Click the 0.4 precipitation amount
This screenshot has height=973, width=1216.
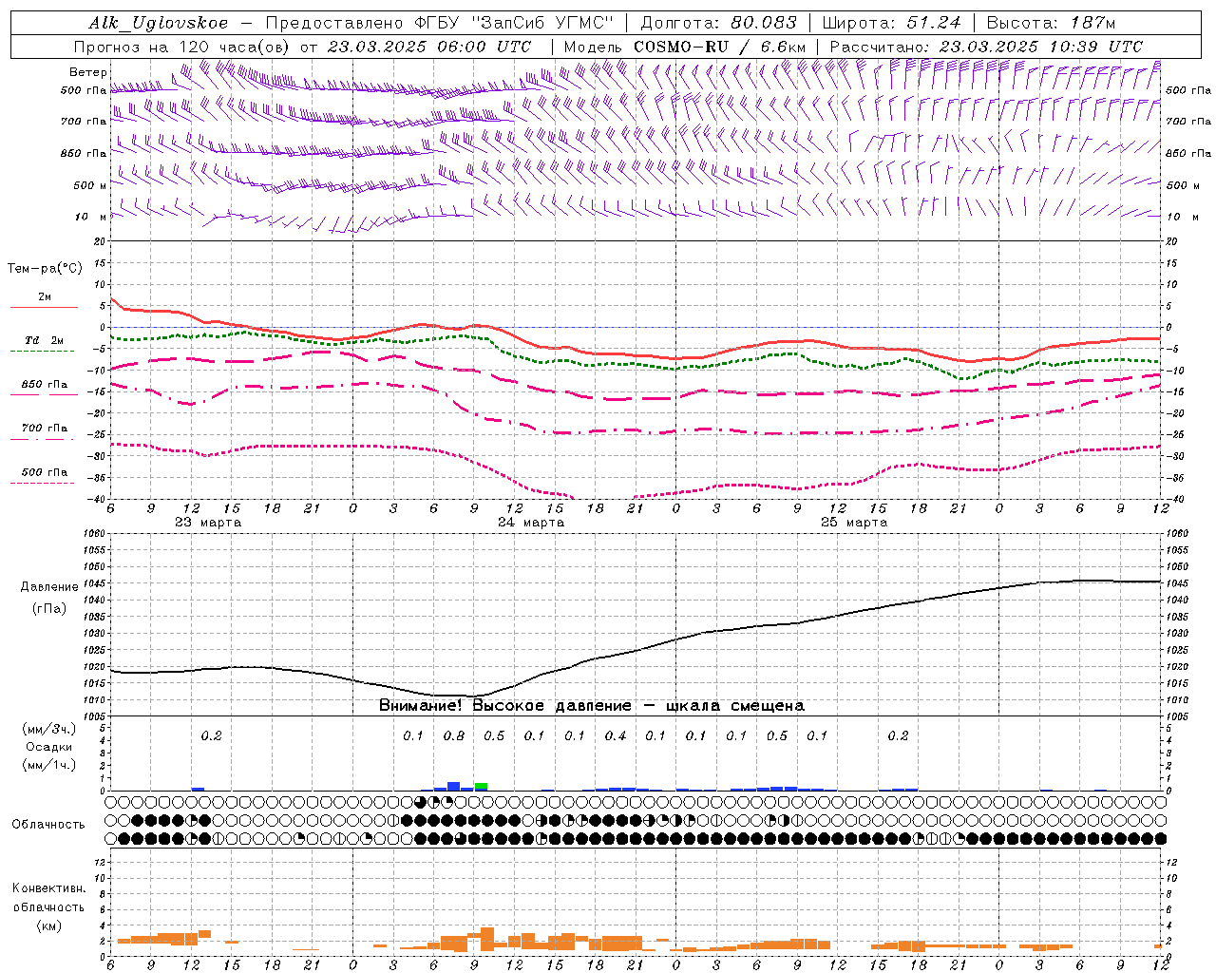(616, 735)
